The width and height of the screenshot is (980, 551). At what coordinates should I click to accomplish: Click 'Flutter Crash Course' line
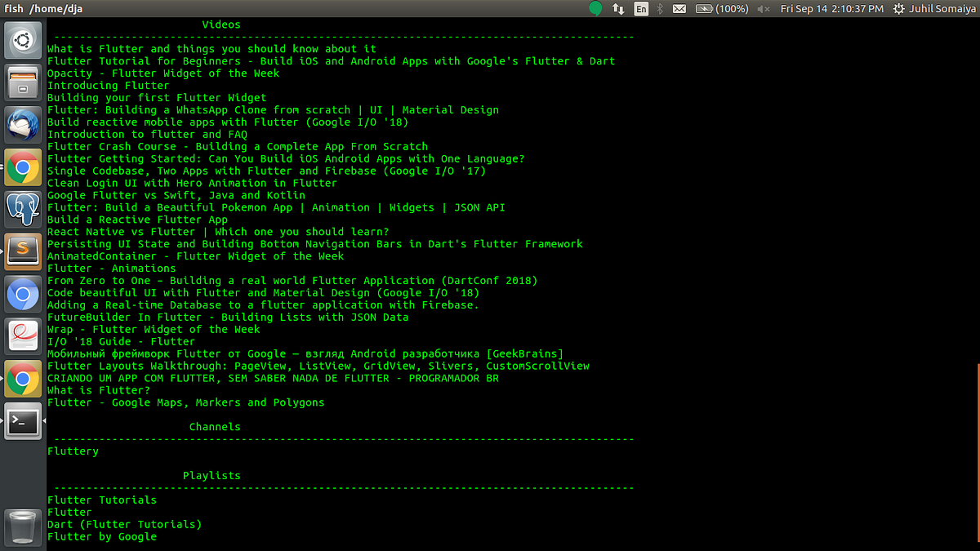(238, 147)
